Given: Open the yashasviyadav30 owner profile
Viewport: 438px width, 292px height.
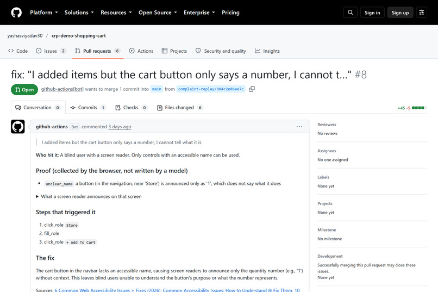Looking at the screenshot, I should click(x=25, y=36).
